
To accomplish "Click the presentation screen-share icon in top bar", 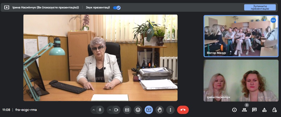I will coord(7,8).
